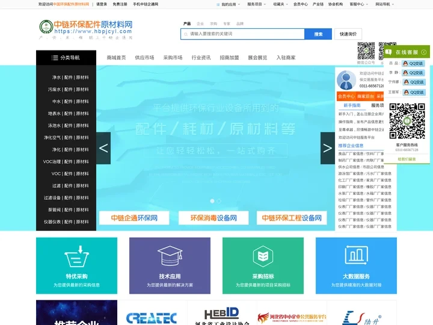This screenshot has height=325, width=433.
Task: Collapse the 在线客服 panel with arrow icon
Action: (423, 52)
